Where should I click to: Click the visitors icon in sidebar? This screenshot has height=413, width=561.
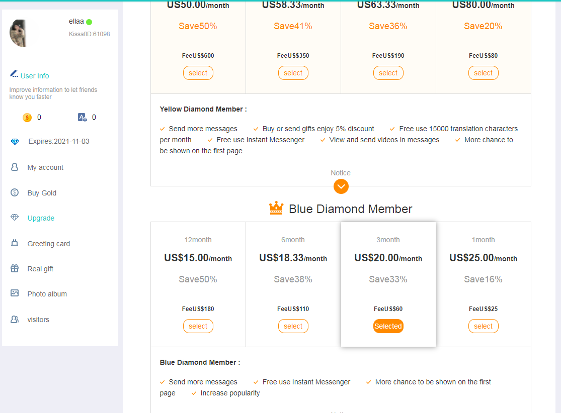pyautogui.click(x=15, y=320)
